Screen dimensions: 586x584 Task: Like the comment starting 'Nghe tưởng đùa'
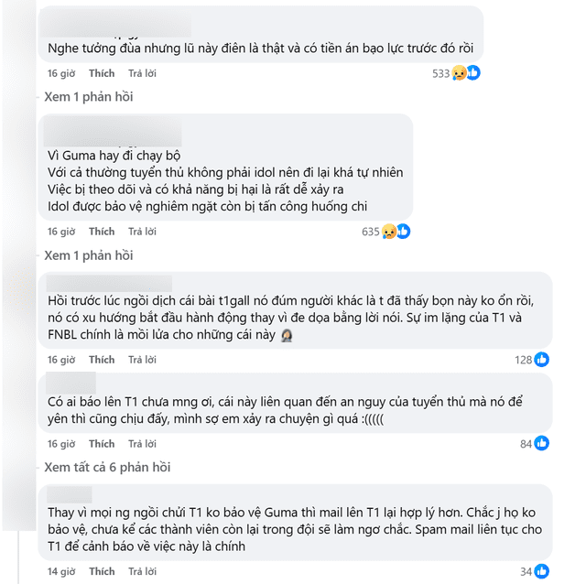pyautogui.click(x=102, y=73)
